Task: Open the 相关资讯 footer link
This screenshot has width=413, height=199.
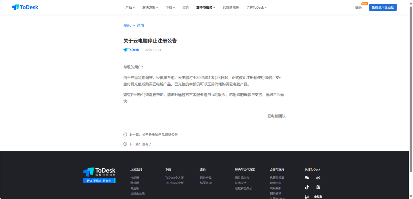Action: pyautogui.click(x=276, y=194)
